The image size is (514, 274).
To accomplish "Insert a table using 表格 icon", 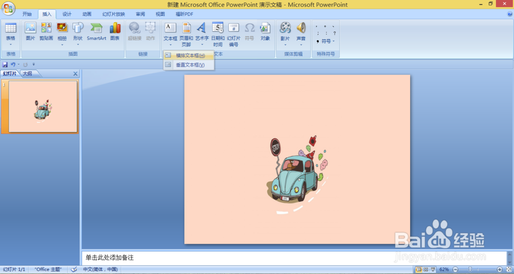I will pos(11,28).
